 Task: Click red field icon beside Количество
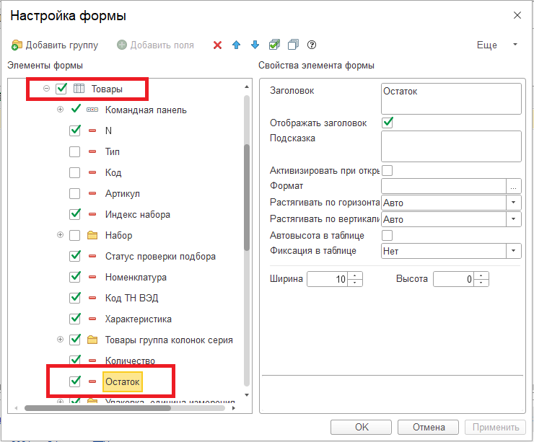(92, 361)
